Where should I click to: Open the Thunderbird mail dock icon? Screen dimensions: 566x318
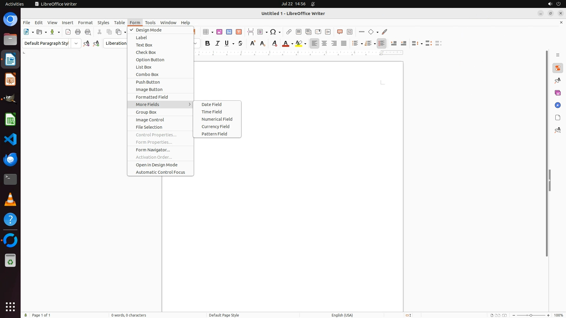pyautogui.click(x=10, y=159)
